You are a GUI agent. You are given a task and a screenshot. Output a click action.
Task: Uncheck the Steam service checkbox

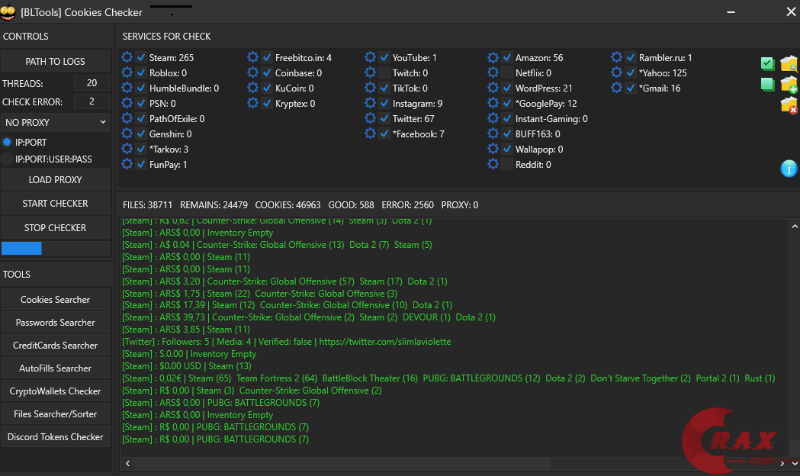[x=141, y=57]
